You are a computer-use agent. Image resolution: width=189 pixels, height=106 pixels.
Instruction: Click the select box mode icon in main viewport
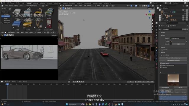pyautogui.click(x=63, y=8)
